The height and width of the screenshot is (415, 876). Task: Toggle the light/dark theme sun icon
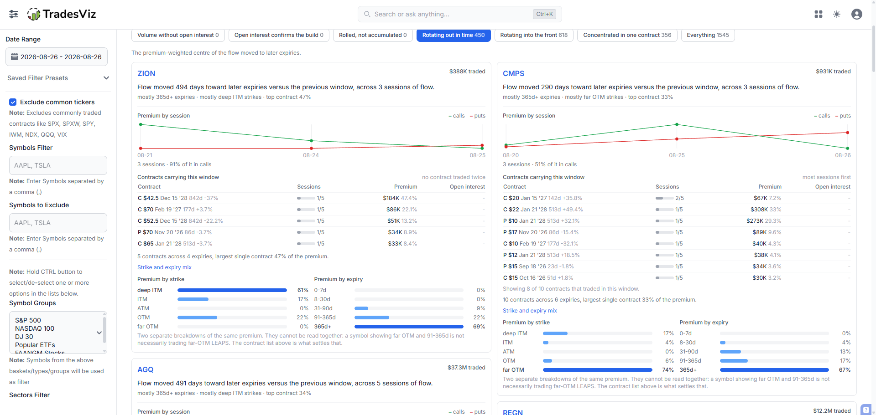click(x=837, y=14)
